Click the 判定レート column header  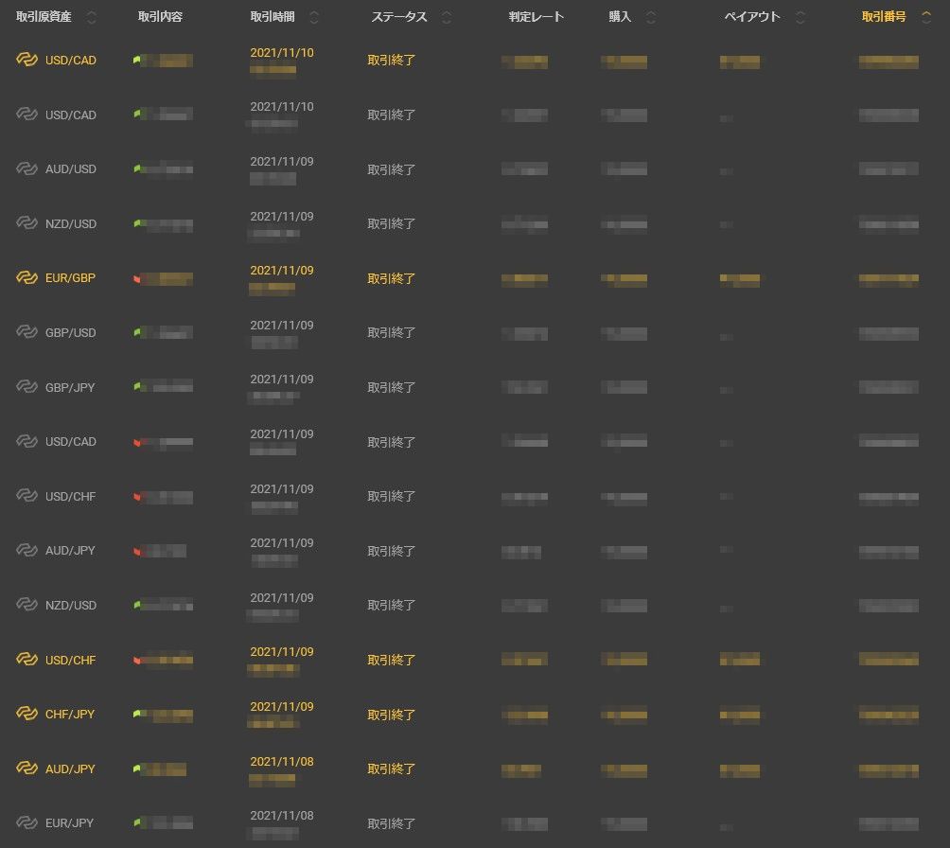coord(536,17)
